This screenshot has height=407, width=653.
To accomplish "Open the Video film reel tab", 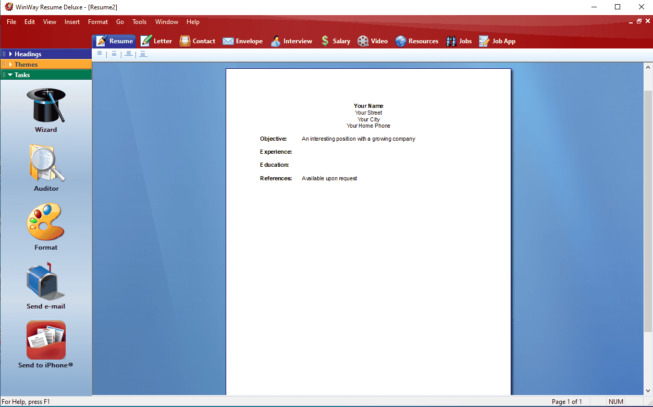I will click(x=373, y=41).
